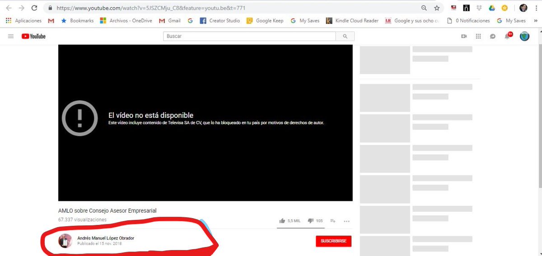
Task: Open the YouTube apps grid icon
Action: click(478, 36)
